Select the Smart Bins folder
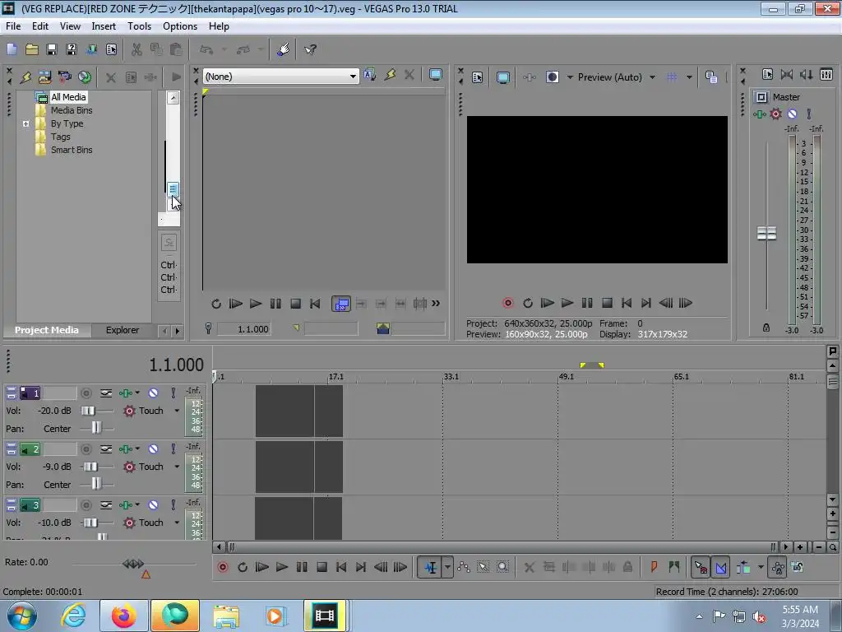 tap(72, 150)
